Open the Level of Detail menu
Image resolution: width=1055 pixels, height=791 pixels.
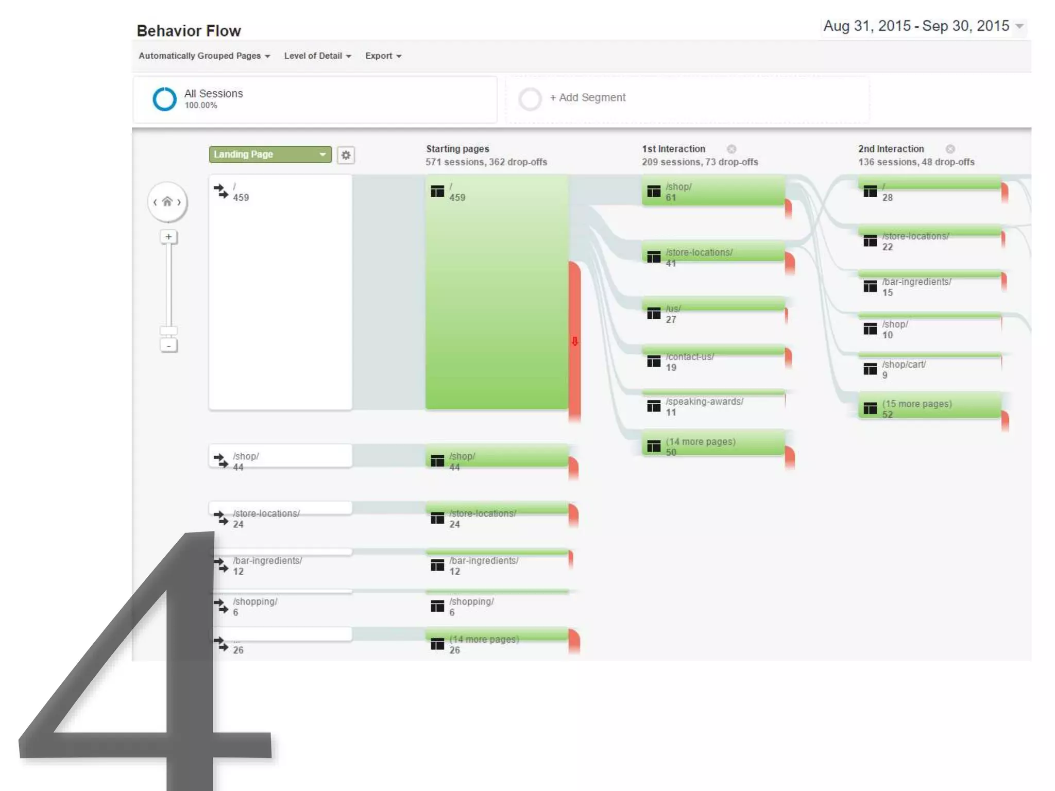(x=317, y=56)
